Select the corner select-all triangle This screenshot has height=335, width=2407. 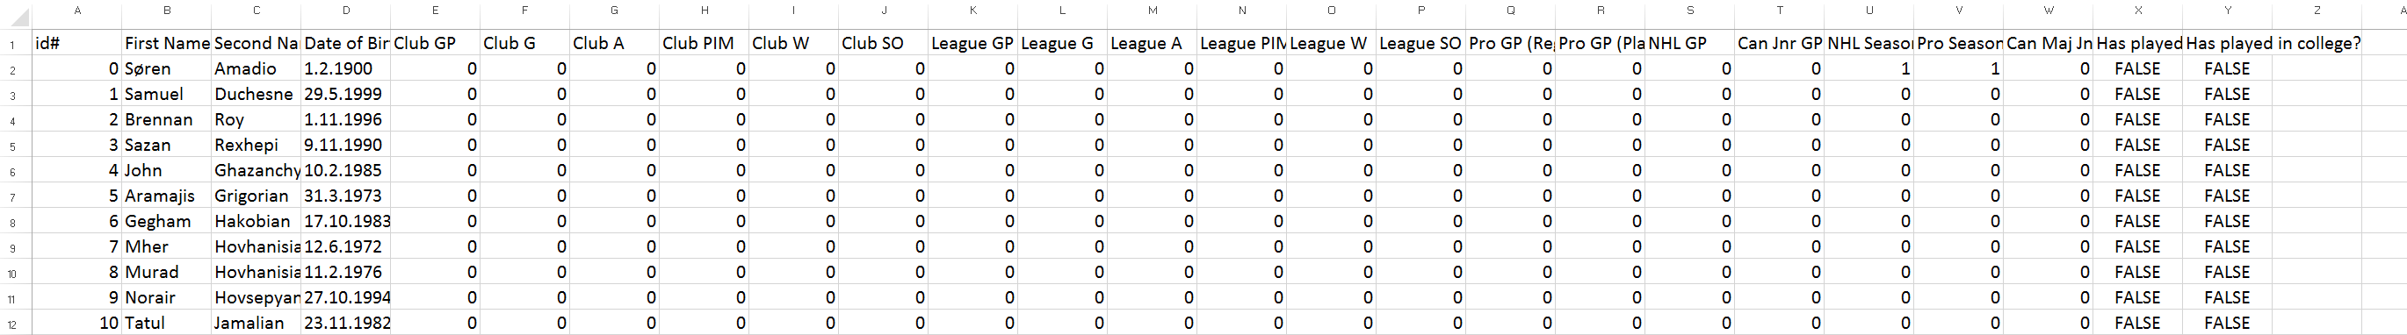coord(16,15)
